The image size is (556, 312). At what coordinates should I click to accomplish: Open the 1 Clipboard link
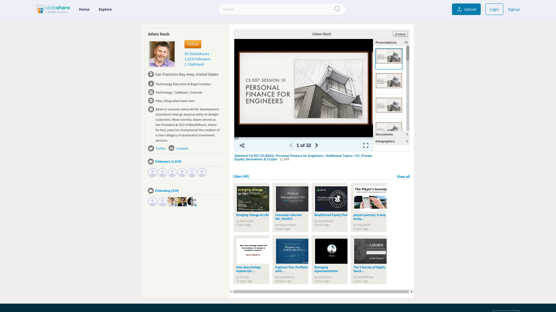(x=194, y=64)
